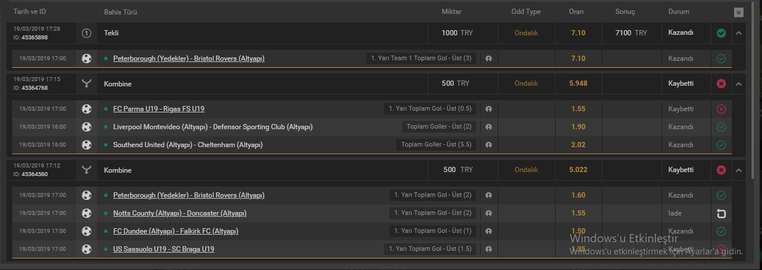Click the Toplam Goller - Üst (5.5) market label
Viewport: 762px width, 270px height.
point(436,145)
